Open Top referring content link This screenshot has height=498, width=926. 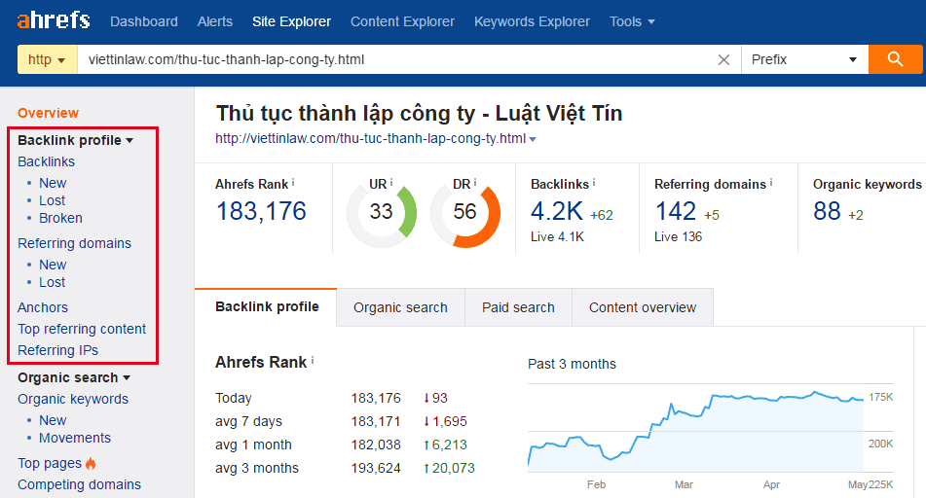pos(82,329)
